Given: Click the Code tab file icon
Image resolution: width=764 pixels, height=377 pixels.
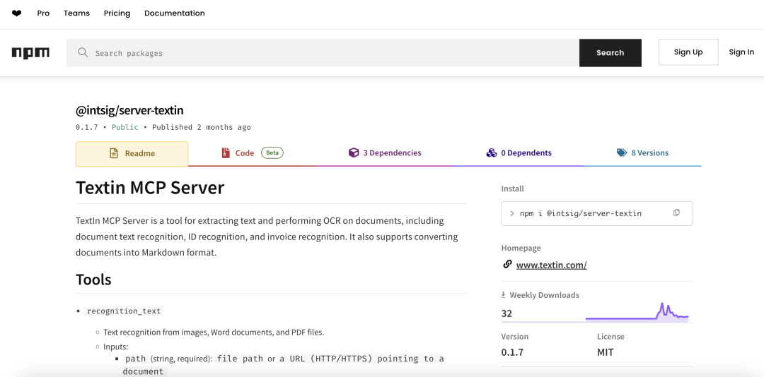Looking at the screenshot, I should 226,152.
